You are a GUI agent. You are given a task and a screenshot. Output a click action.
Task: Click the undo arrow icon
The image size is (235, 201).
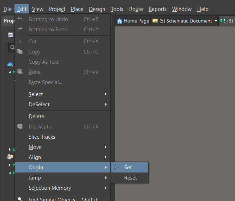click(20, 19)
